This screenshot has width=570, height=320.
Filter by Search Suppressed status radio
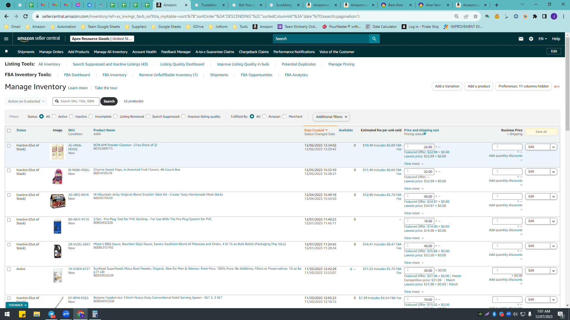point(148,116)
